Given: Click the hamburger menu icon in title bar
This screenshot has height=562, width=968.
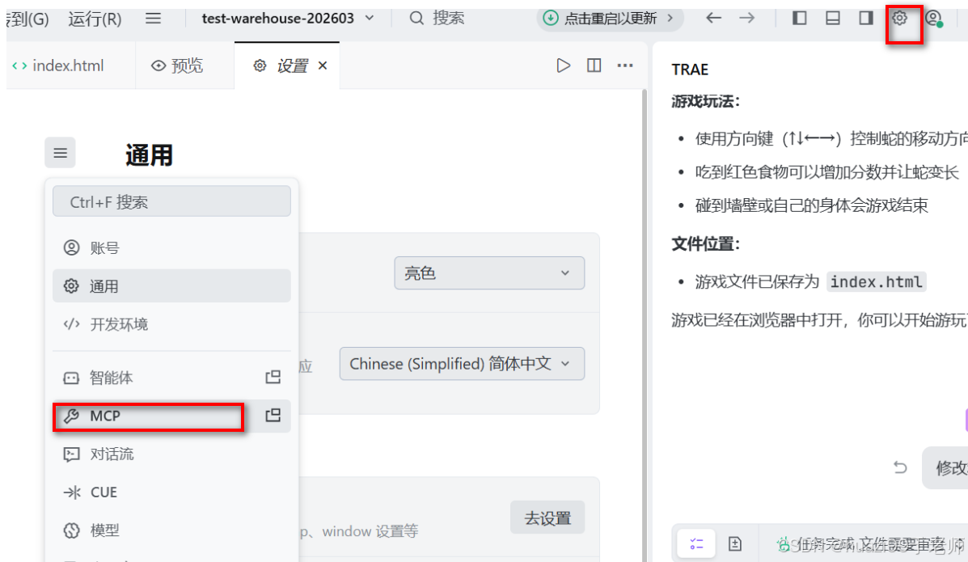Looking at the screenshot, I should 153,18.
